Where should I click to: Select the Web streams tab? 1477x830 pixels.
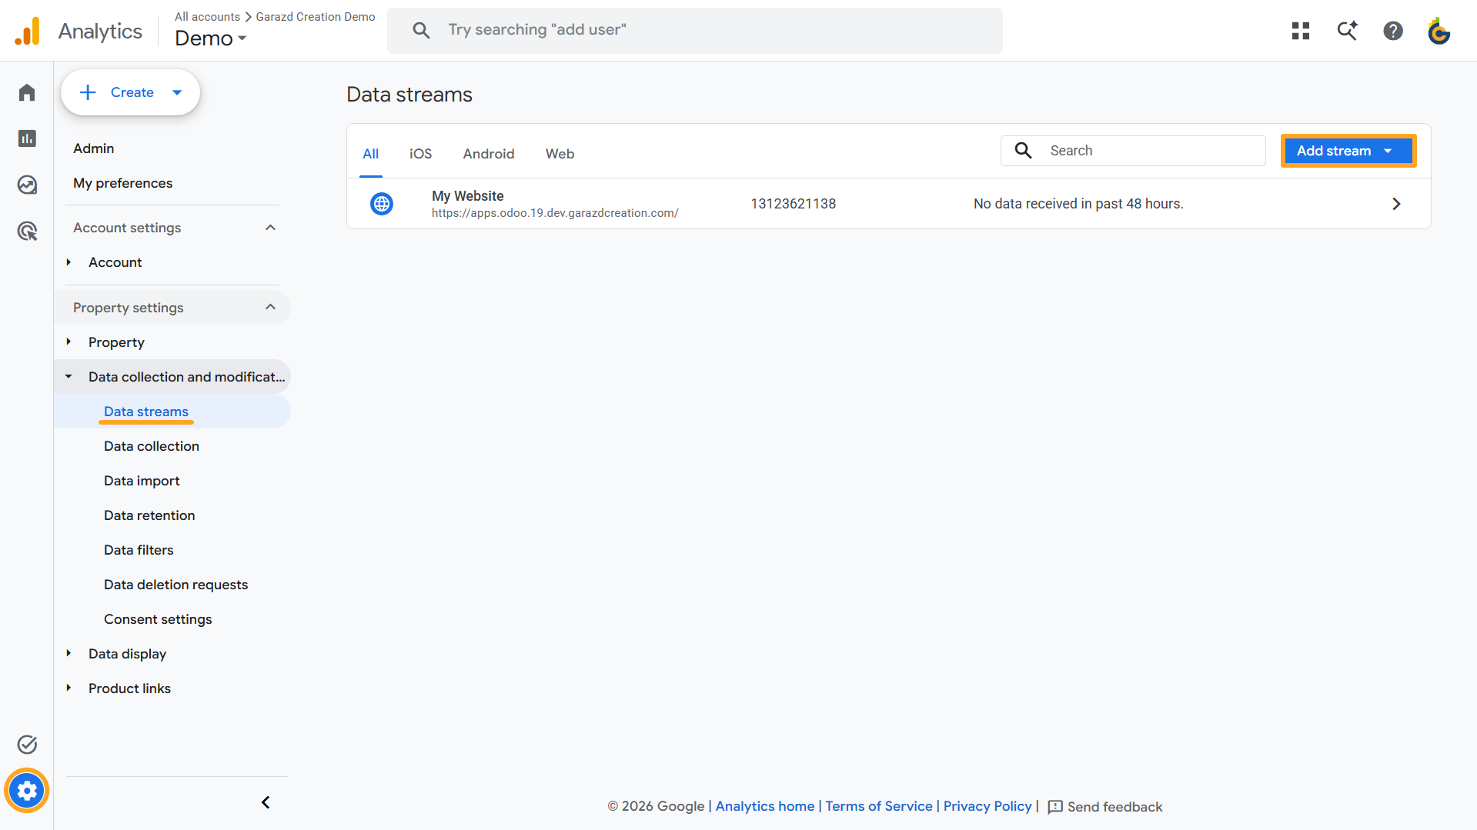pos(560,154)
